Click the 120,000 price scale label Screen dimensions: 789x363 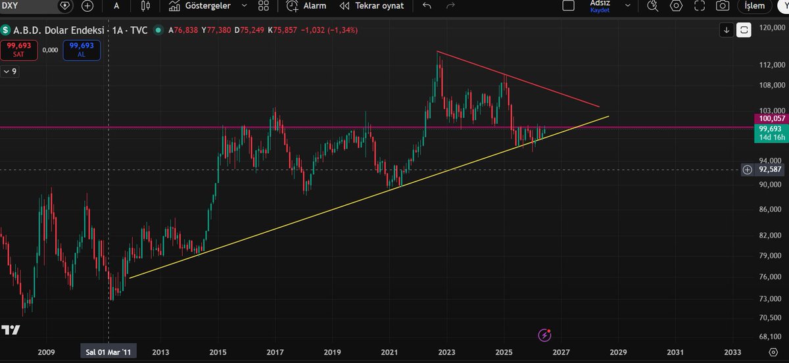tap(771, 28)
